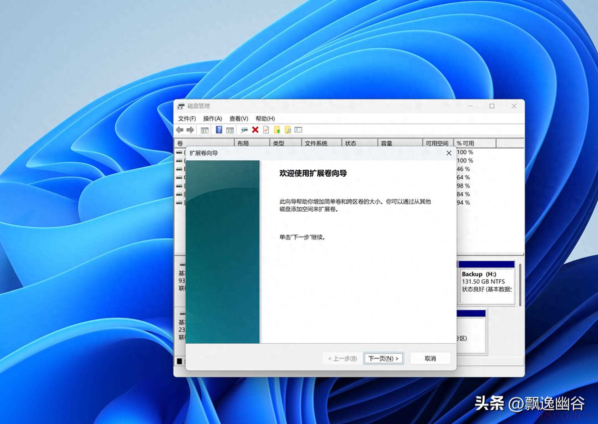Open the 文件(F) menu
The height and width of the screenshot is (424, 598).
coord(187,119)
